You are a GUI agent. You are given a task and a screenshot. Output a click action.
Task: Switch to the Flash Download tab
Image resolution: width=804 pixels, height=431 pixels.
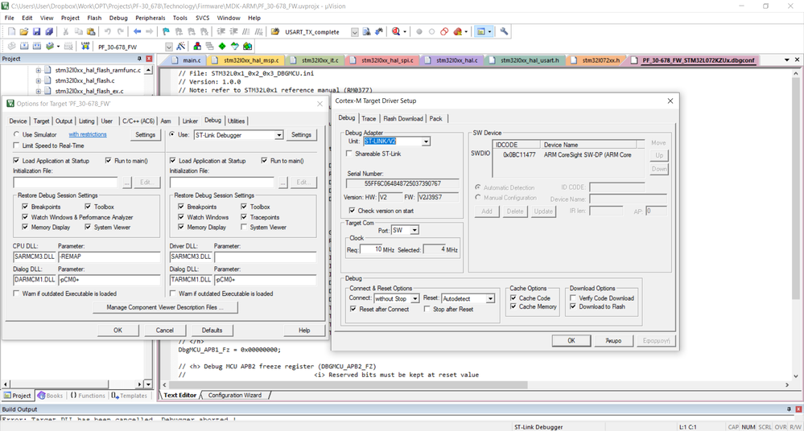coord(402,118)
